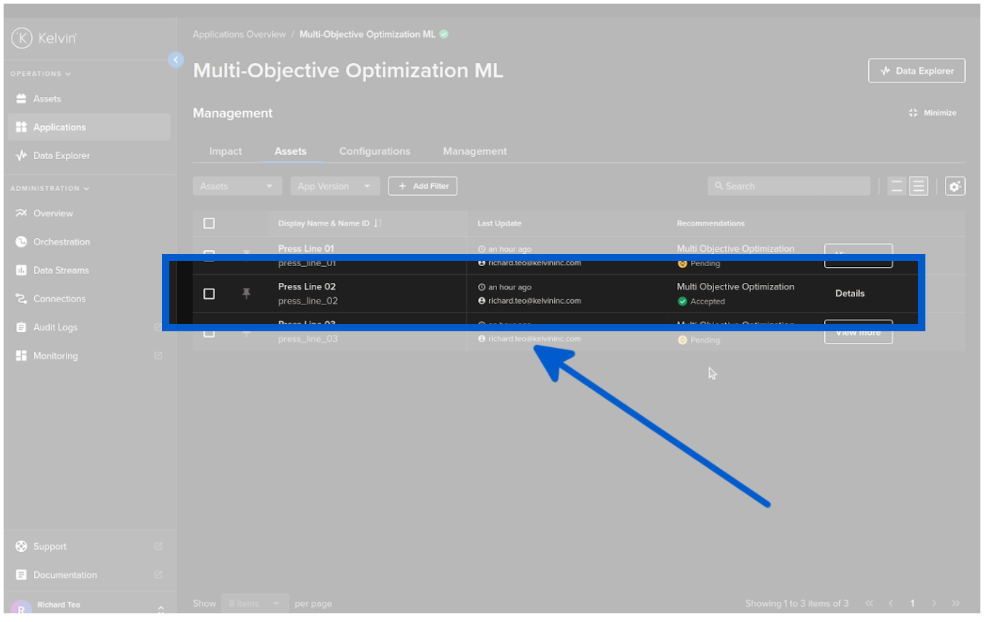Viewport: 997px width, 622px height.
Task: Open Audit Logs from the sidebar
Action: coord(56,328)
